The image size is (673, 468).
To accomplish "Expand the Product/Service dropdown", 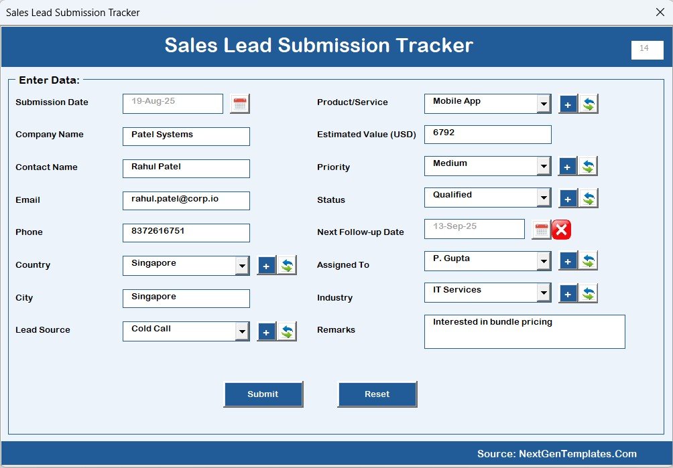I will [544, 103].
